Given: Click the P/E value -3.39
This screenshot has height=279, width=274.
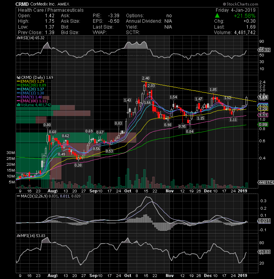Looking at the screenshot, I should tap(114, 16).
